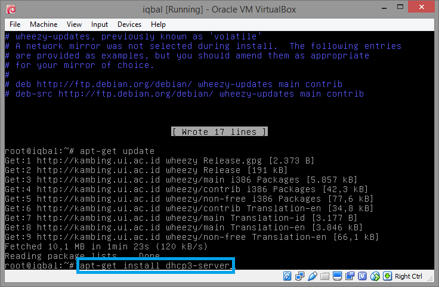Click the 'for your mirror of choice.' comment
Image resolution: width=439 pixels, height=287 pixels.
click(x=79, y=65)
